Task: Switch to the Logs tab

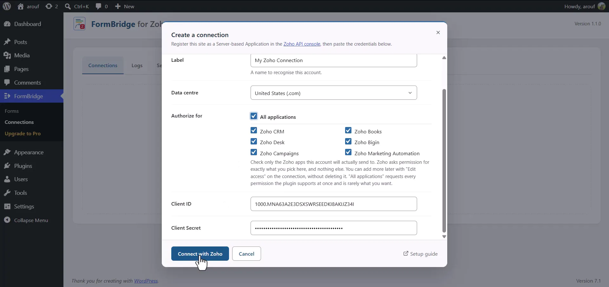Action: click(x=137, y=66)
